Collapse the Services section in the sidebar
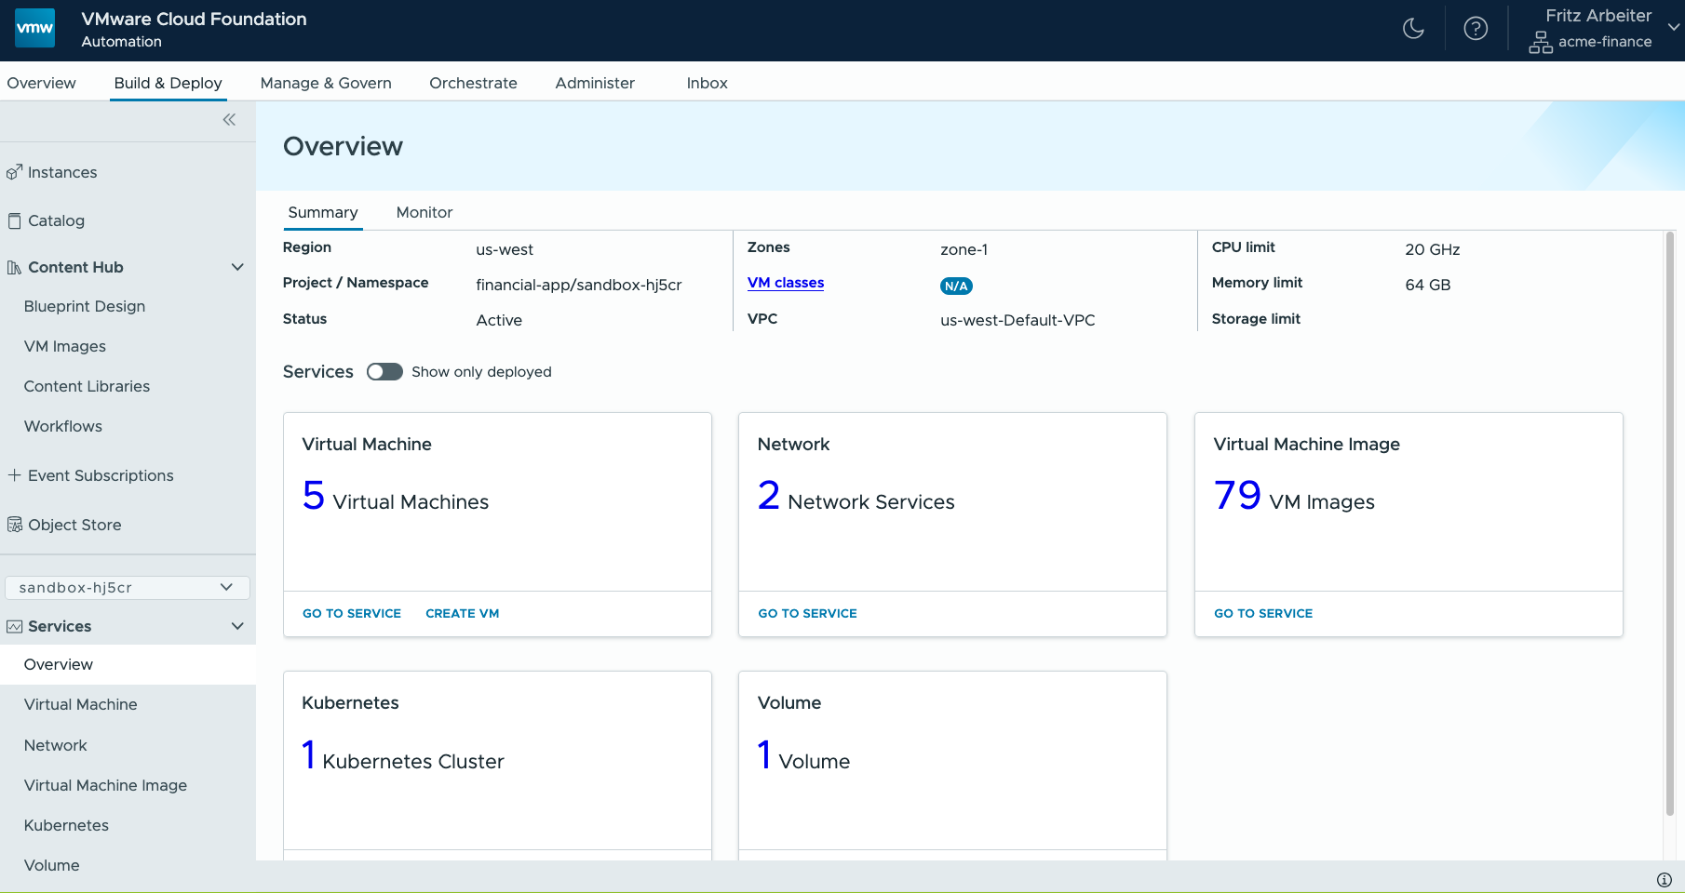 click(x=237, y=625)
